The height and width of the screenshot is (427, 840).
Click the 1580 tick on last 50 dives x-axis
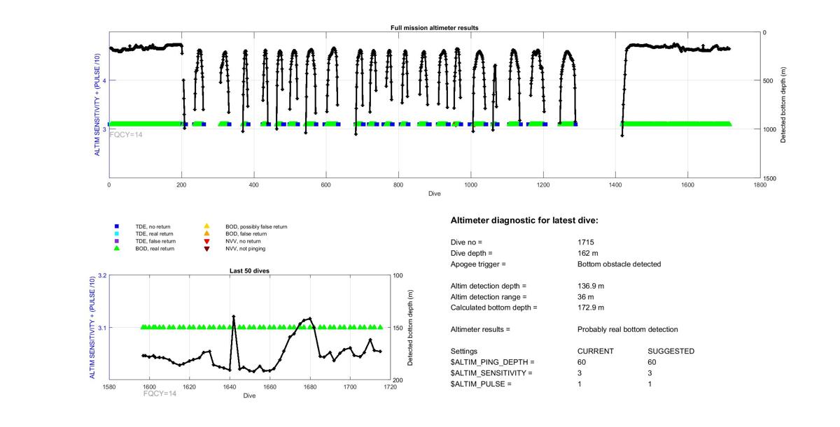click(109, 386)
